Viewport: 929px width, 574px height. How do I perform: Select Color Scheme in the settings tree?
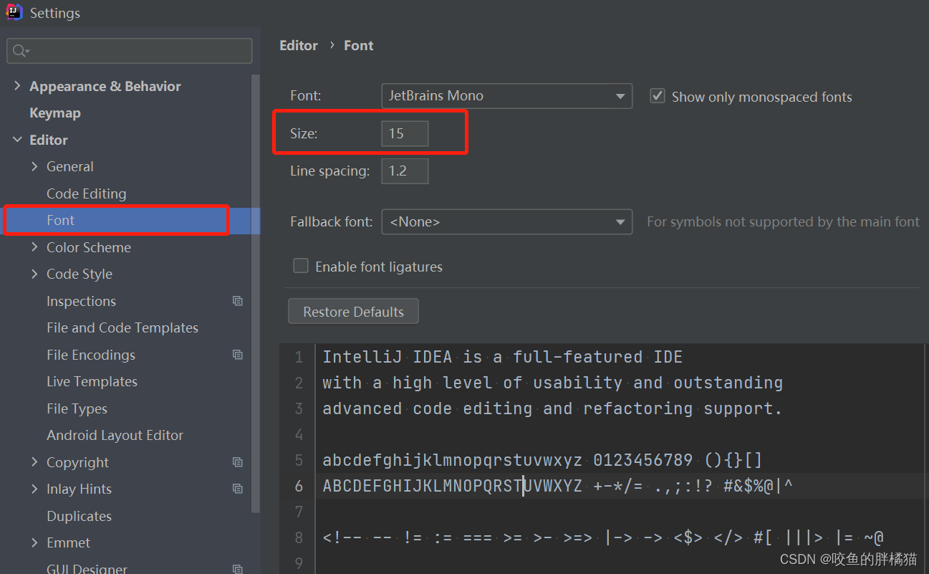point(89,247)
